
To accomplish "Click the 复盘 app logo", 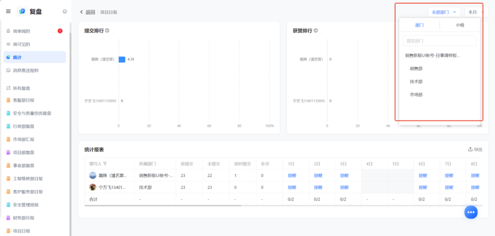I will 22,11.
